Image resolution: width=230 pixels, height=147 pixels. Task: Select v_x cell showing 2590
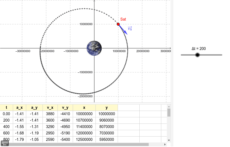[x=50, y=140]
